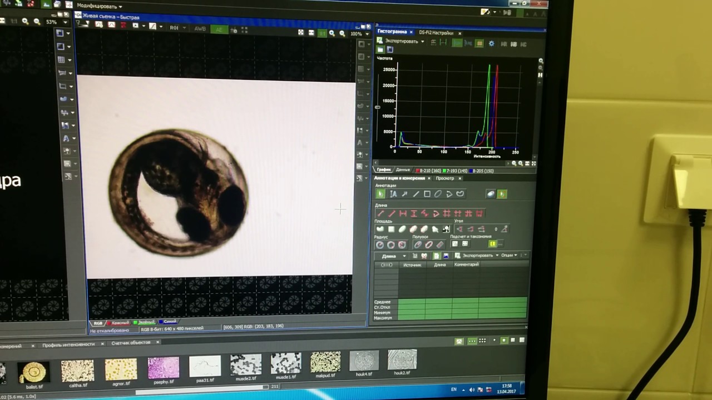Expand the Опции dropdown
This screenshot has width=712, height=400.
click(x=510, y=255)
